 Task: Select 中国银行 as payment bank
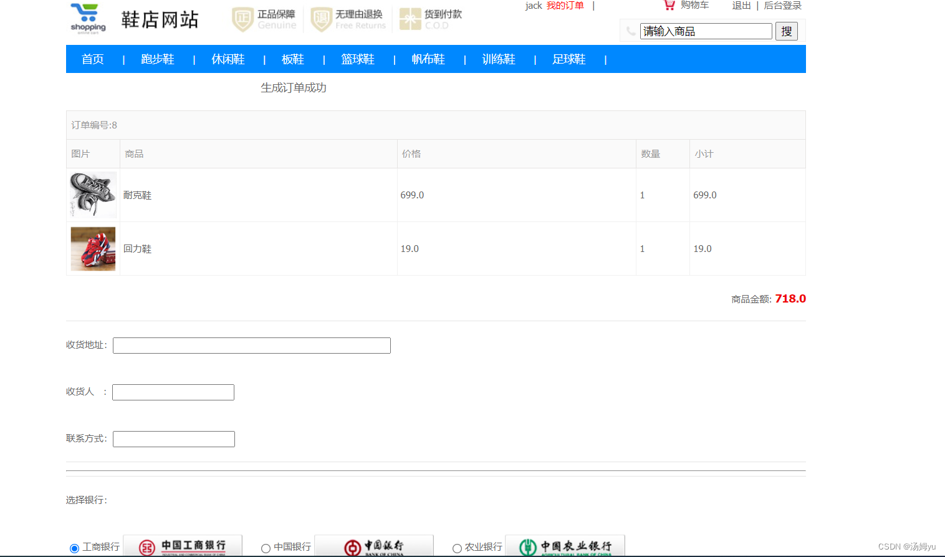tap(265, 548)
